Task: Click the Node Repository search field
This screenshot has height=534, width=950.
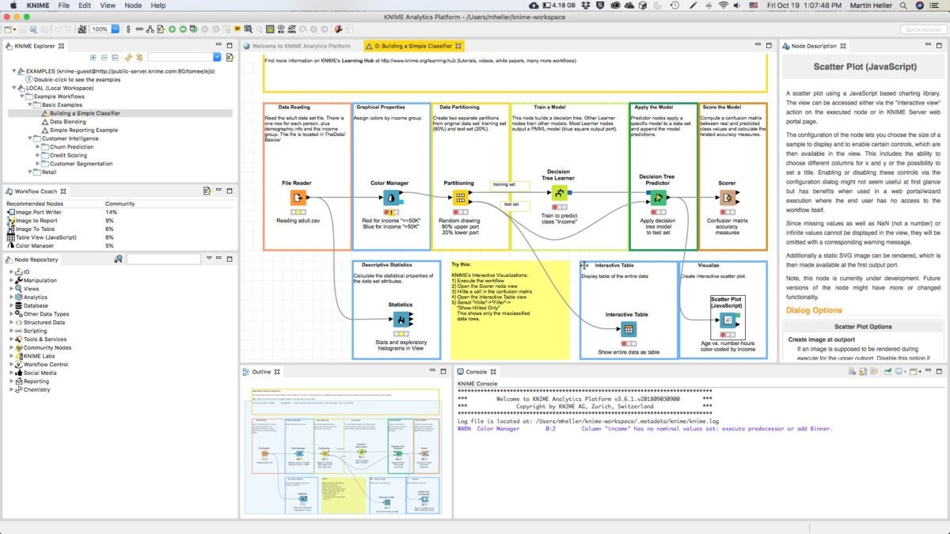Action: 162,259
